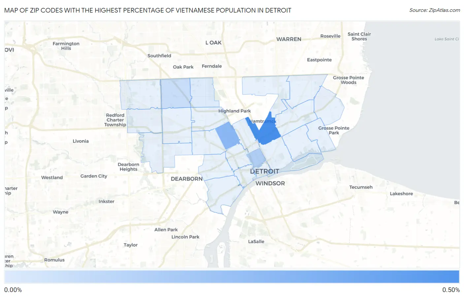The width and height of the screenshot is (464, 297).
Task: Click the 'DETROIT' city label
Action: [x=264, y=171]
